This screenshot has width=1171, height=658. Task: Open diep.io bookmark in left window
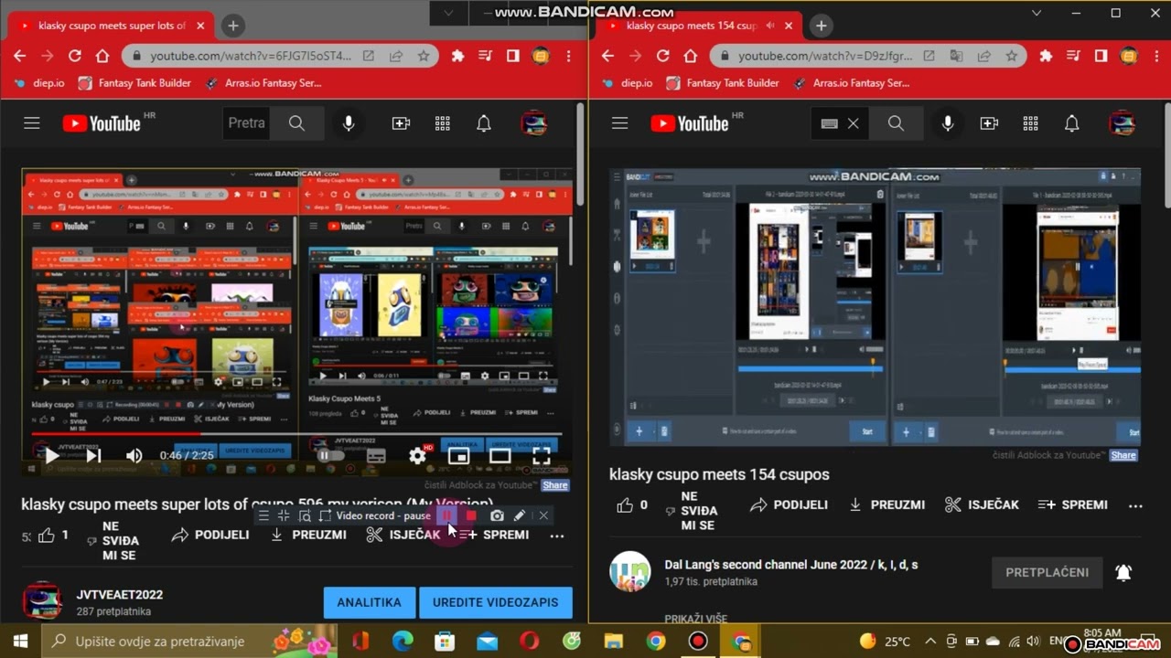click(38, 83)
